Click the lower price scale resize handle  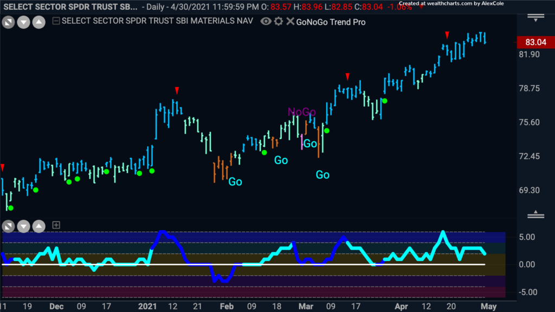[535, 214]
